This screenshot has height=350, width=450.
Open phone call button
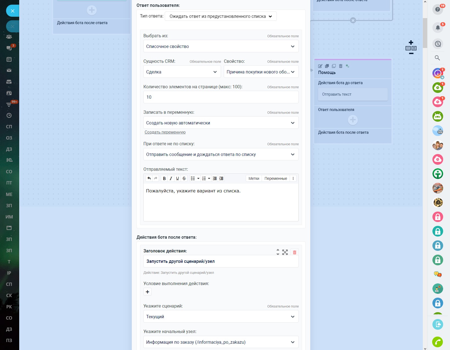coord(438,342)
